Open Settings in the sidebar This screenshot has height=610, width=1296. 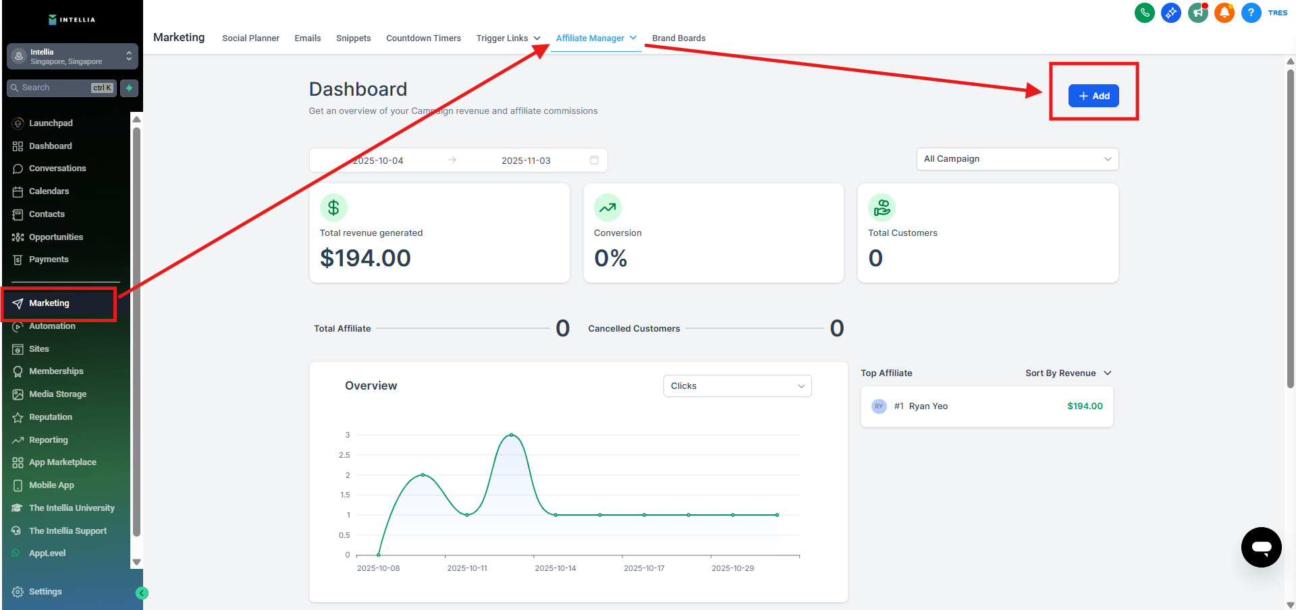pos(45,592)
